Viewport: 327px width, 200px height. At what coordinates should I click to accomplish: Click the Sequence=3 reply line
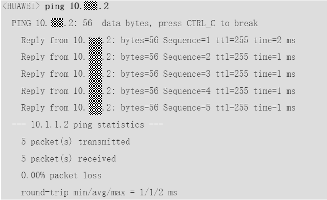coord(158,74)
